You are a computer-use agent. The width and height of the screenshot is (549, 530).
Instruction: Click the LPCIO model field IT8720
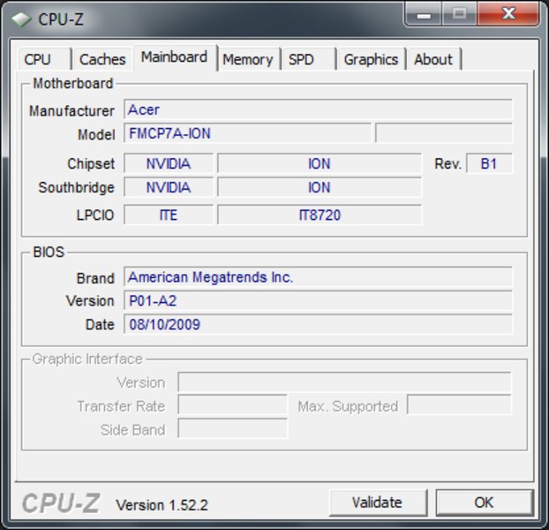(320, 215)
